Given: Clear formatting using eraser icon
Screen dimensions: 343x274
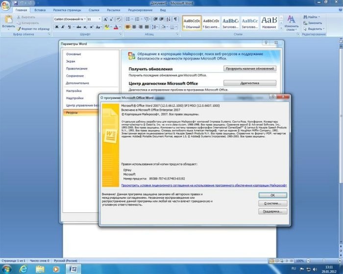Looking at the screenshot, I should pos(119,20).
